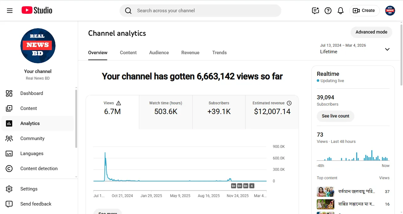403x214 pixels.
Task: Click the account avatar in header
Action: coord(390,11)
